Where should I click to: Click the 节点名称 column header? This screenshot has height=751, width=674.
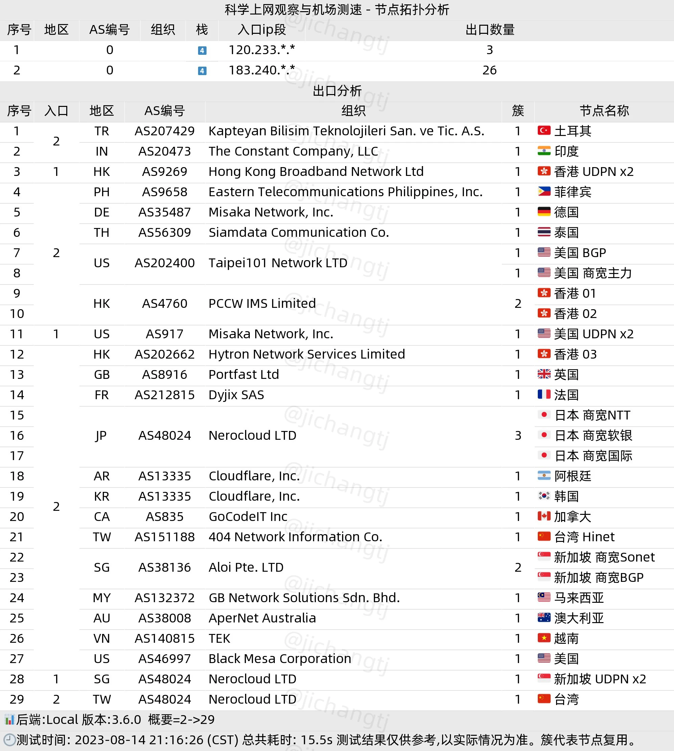604,111
